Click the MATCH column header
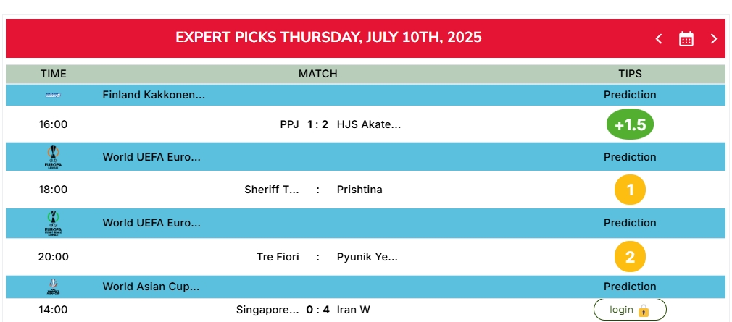The width and height of the screenshot is (732, 322). (318, 74)
